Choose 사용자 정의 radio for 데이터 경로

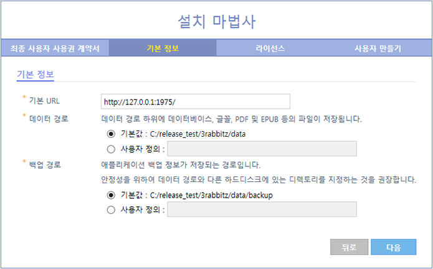pyautogui.click(x=111, y=149)
